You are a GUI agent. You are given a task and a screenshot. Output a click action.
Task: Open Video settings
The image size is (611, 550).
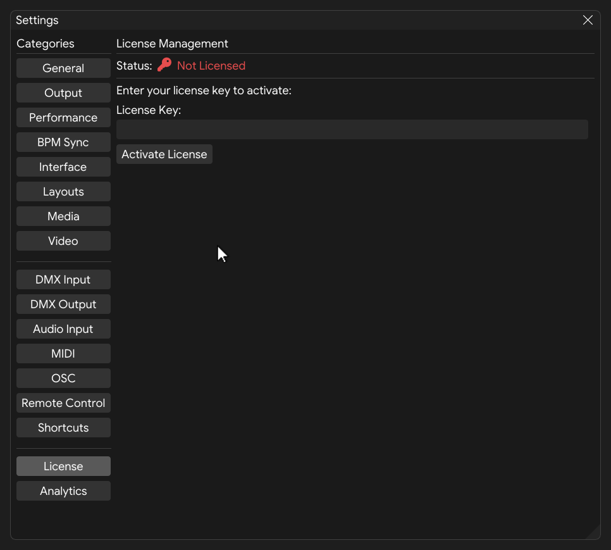63,241
